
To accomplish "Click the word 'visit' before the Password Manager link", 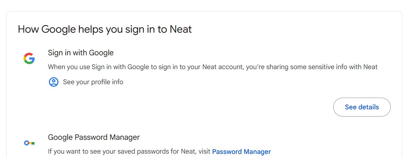I will (x=204, y=152).
